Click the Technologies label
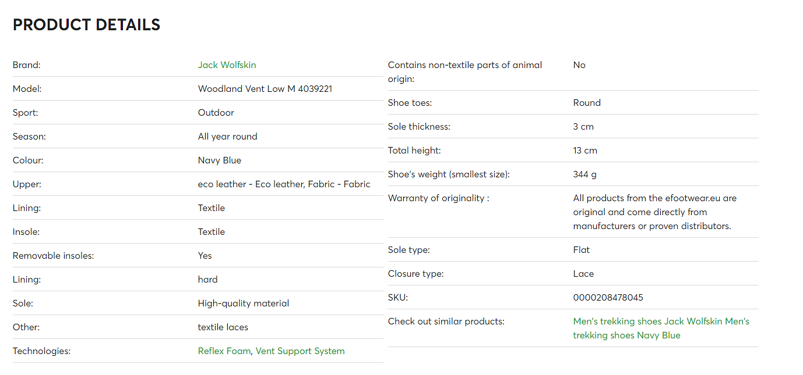 click(x=41, y=351)
